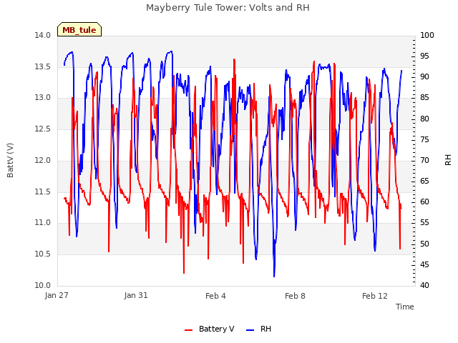Click the '40' right axis value
Image resolution: width=458 pixels, height=343 pixels.
point(424,286)
